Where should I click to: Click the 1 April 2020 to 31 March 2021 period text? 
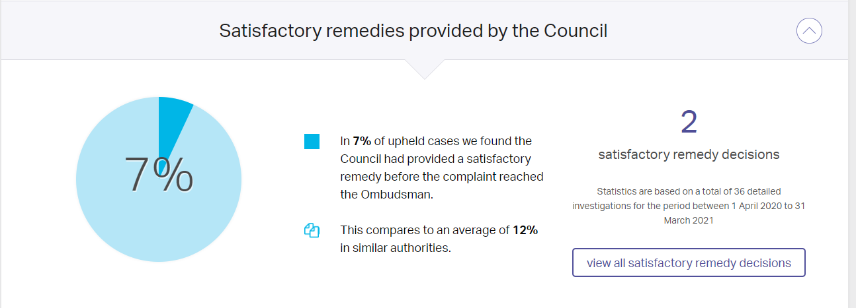(x=736, y=213)
